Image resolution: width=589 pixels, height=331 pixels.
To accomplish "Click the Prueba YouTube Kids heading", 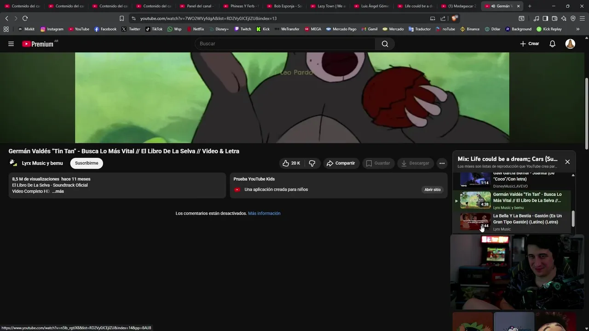I will click(254, 179).
